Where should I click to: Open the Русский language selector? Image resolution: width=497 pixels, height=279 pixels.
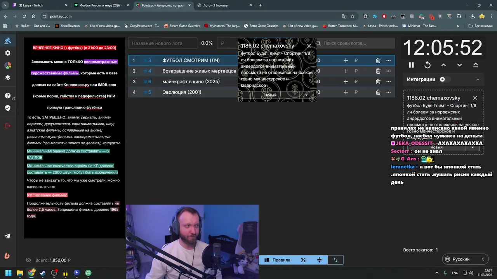pyautogui.click(x=465, y=259)
